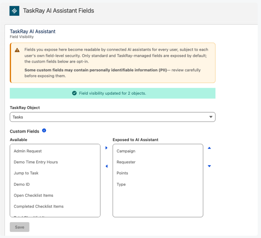
Task: Select Requester in Exposed list
Action: click(158, 162)
